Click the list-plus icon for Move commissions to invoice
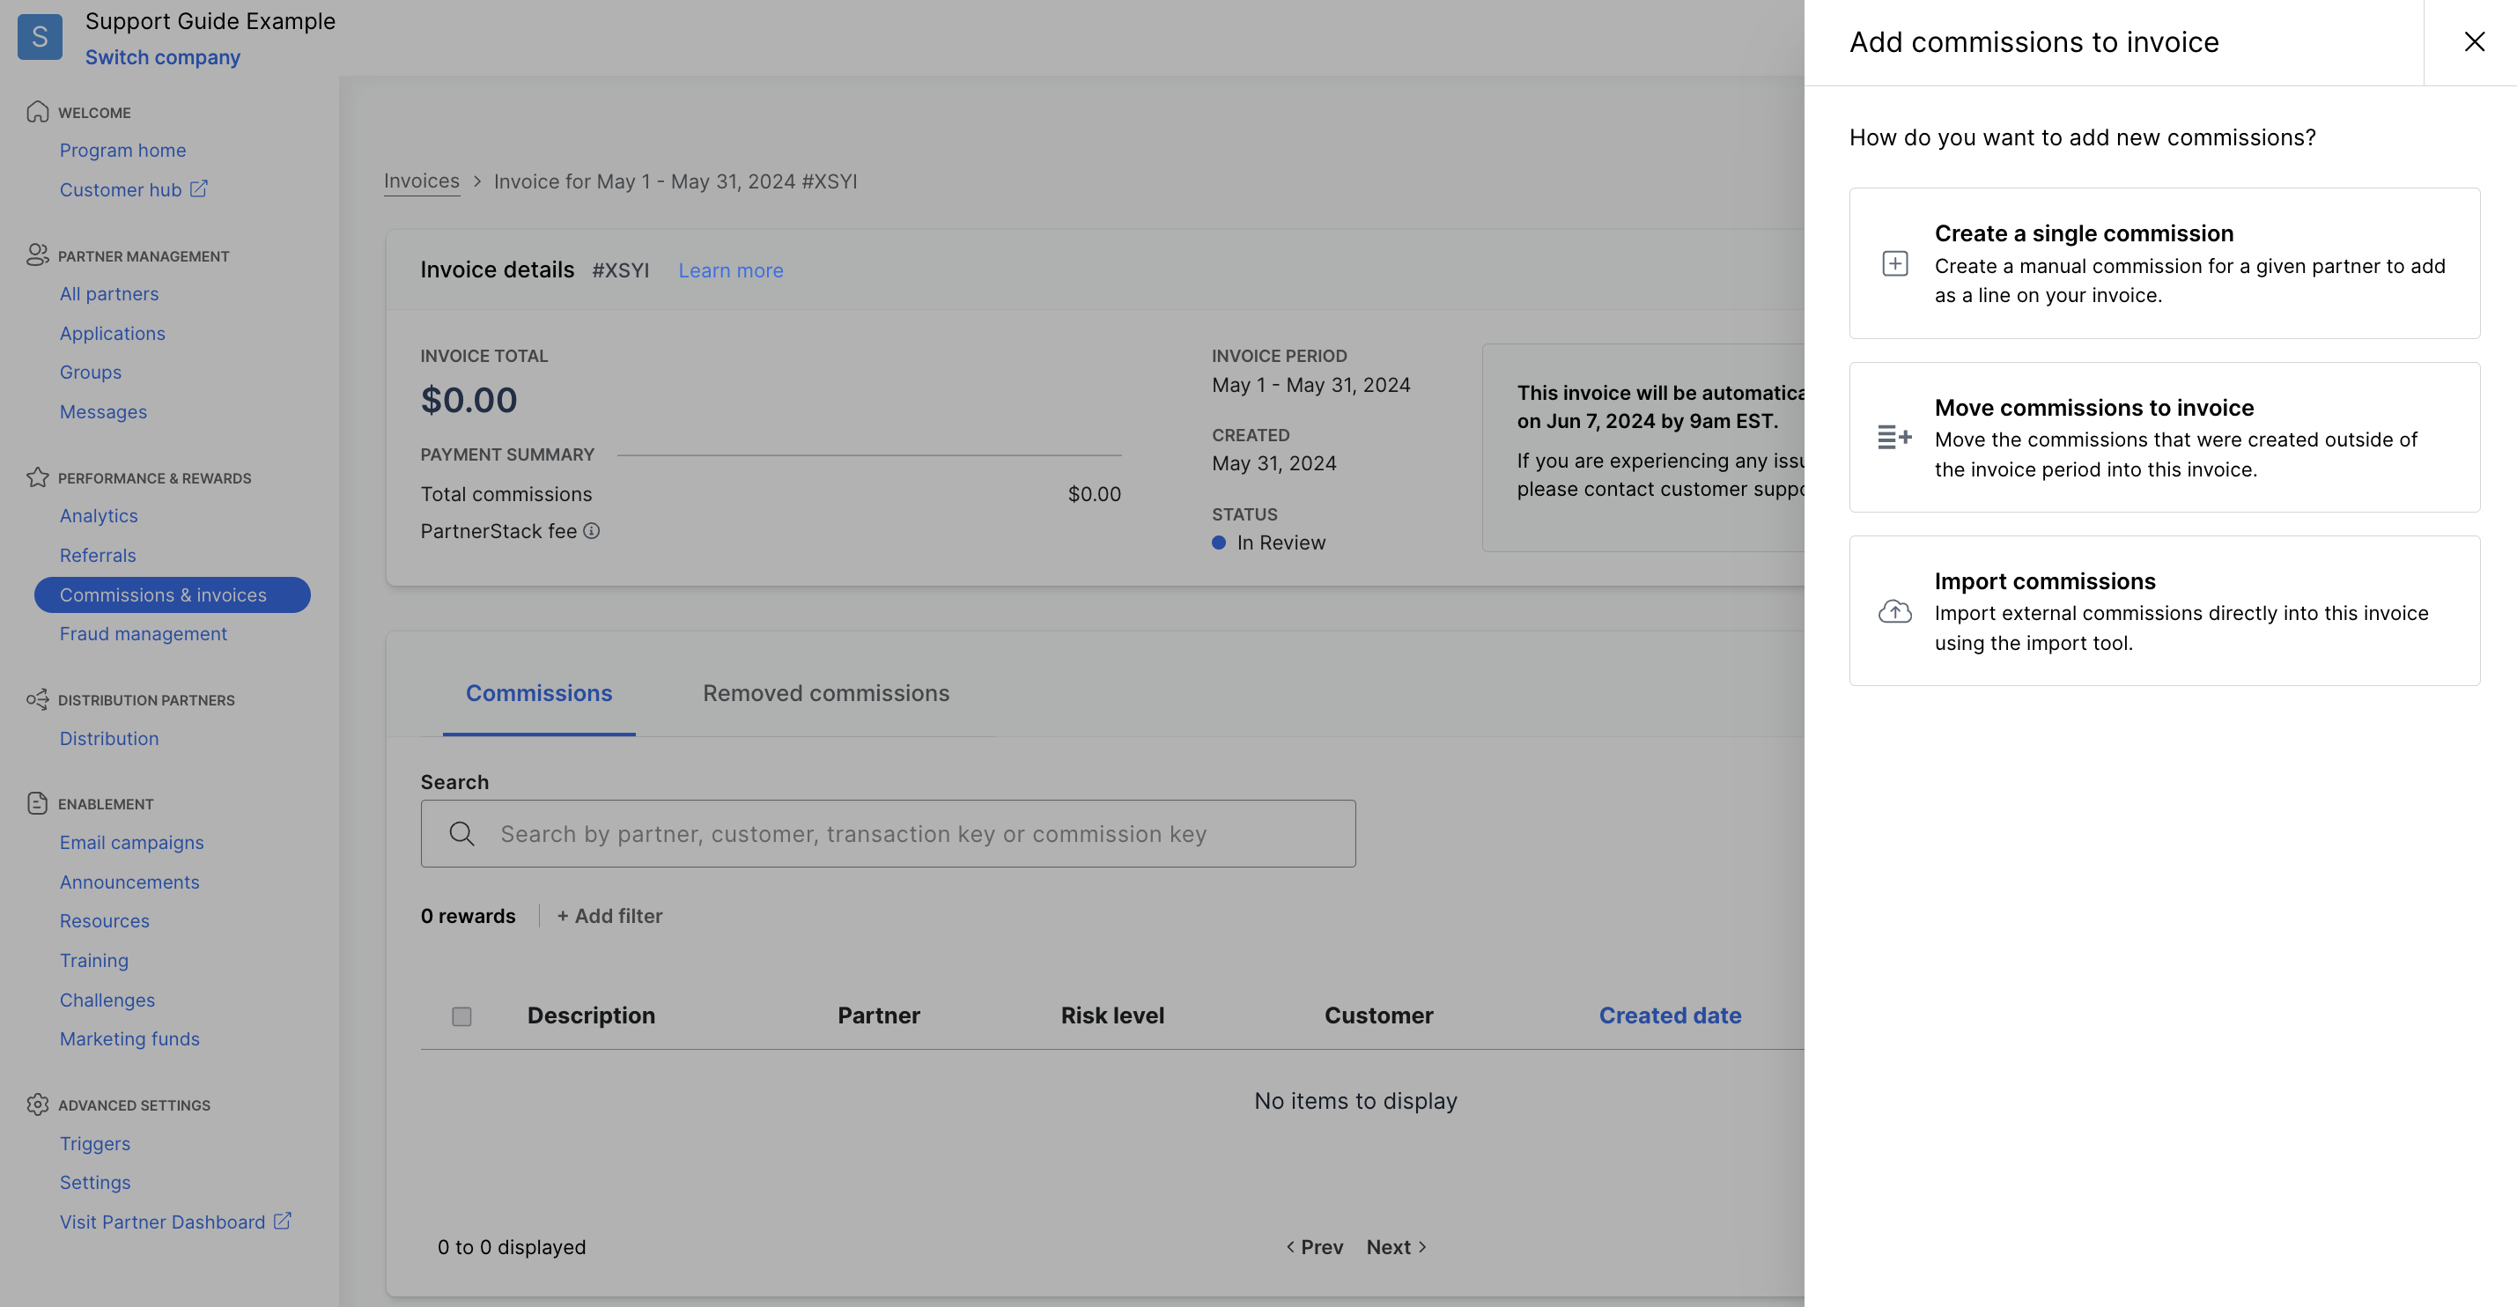Screen dimensions: 2517x1307 tap(1894, 437)
